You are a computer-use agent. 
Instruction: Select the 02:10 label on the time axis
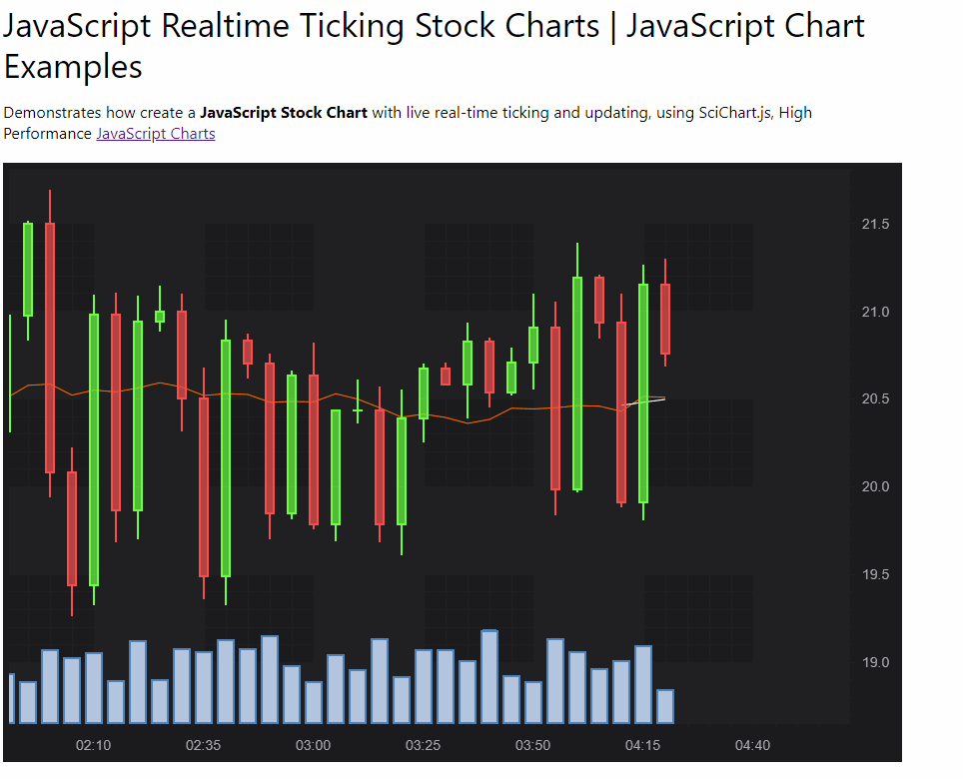93,745
